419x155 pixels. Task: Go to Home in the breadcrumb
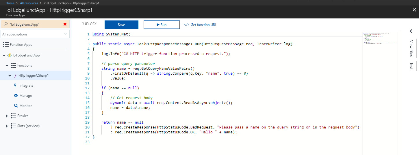click(10, 3)
